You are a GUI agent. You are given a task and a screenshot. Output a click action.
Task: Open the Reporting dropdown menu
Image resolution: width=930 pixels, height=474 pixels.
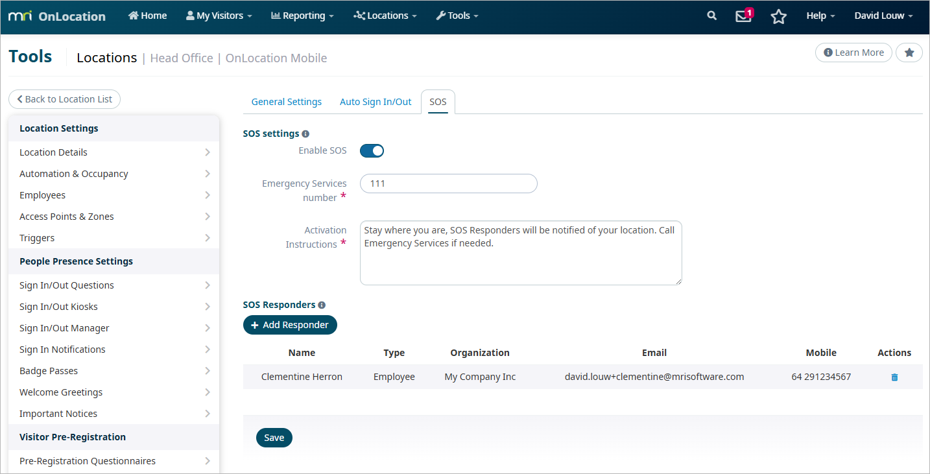coord(302,16)
